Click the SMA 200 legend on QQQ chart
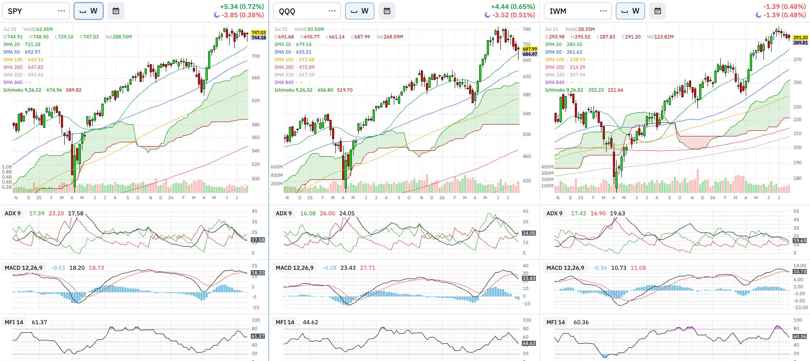The height and width of the screenshot is (361, 810). pyautogui.click(x=294, y=67)
